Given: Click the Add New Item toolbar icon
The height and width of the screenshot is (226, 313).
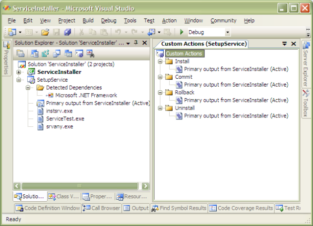Looking at the screenshot, I should click(x=29, y=32).
